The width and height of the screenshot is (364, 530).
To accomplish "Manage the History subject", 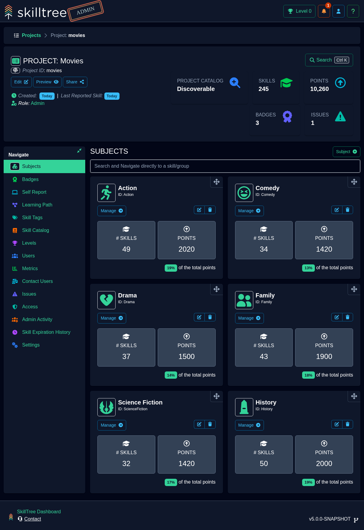I will tap(249, 425).
